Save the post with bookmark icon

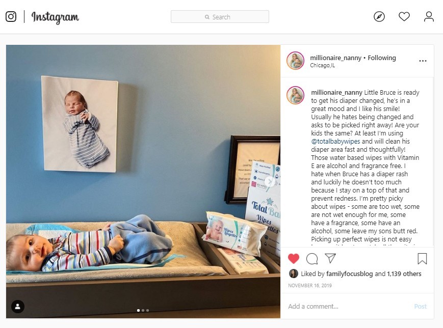[x=422, y=259]
